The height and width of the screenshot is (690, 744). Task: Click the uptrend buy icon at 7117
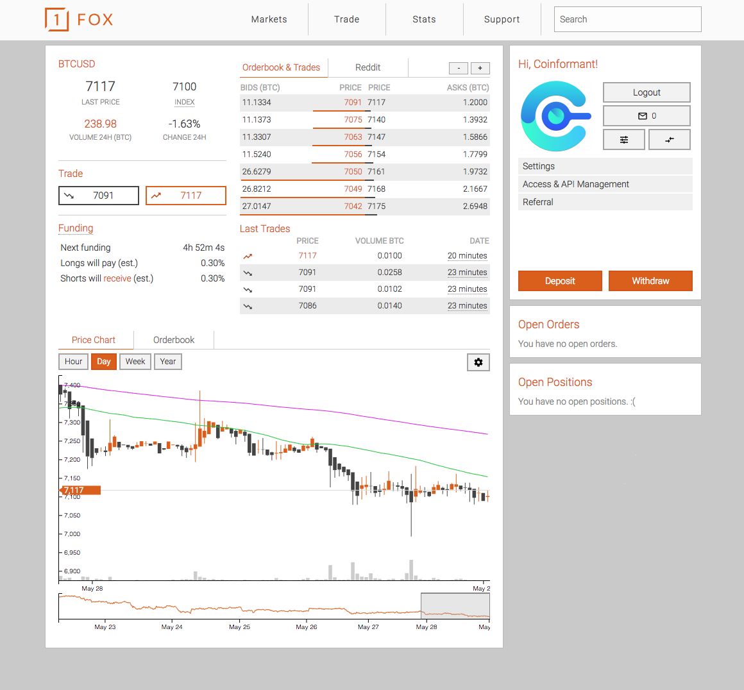coord(156,196)
